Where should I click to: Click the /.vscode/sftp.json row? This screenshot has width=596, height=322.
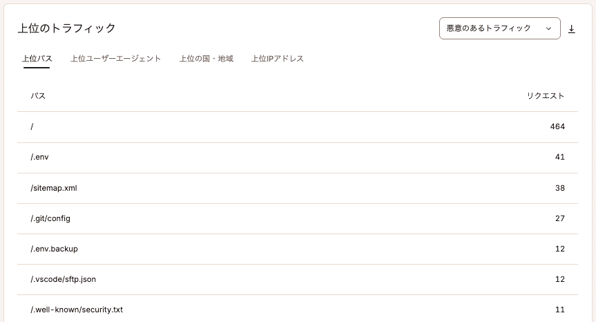tap(298, 279)
